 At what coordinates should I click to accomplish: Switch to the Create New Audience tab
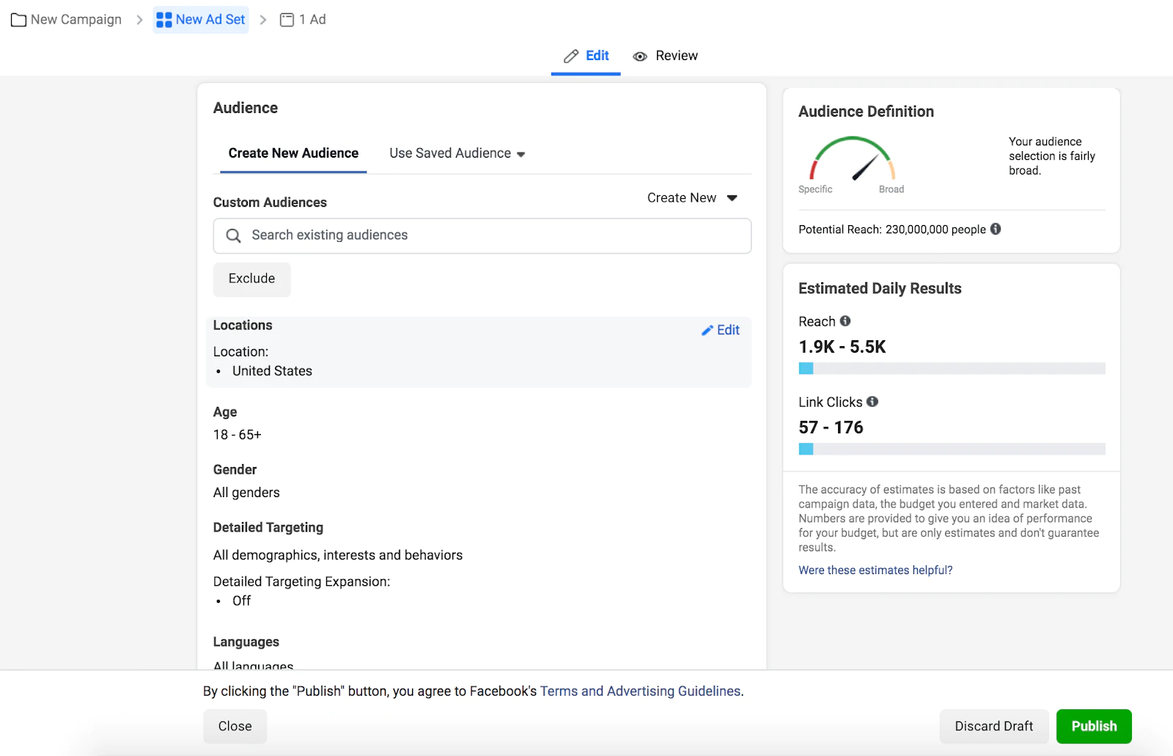click(x=293, y=153)
